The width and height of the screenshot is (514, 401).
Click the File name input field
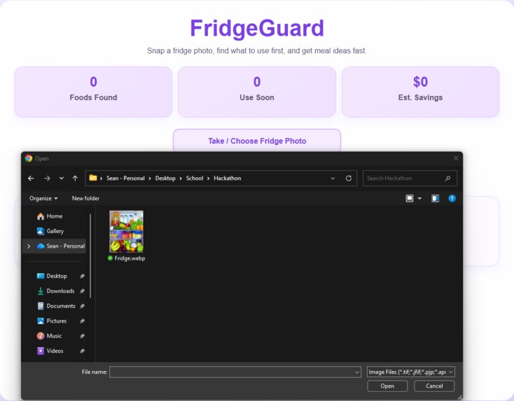(231, 372)
